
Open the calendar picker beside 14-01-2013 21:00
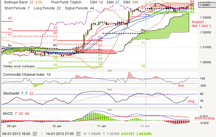(x=78, y=134)
